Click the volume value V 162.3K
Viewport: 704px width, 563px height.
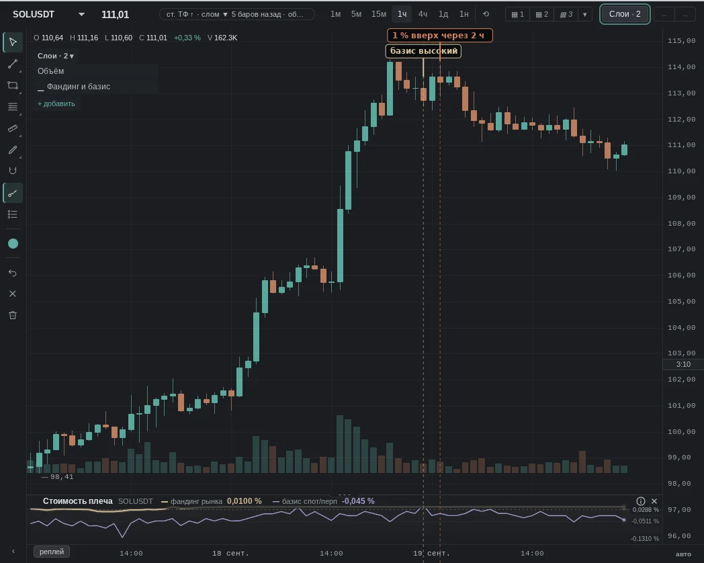[x=222, y=38]
